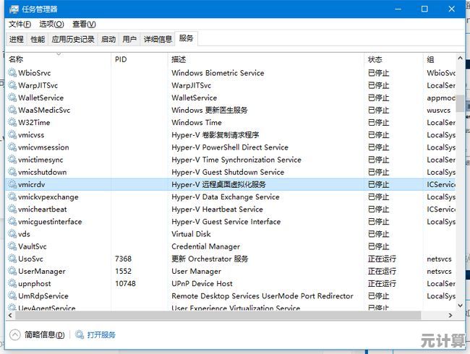Viewport: 470px width, 354px height.
Task: Click the gear icon next to VaultSvc
Action: point(12,246)
